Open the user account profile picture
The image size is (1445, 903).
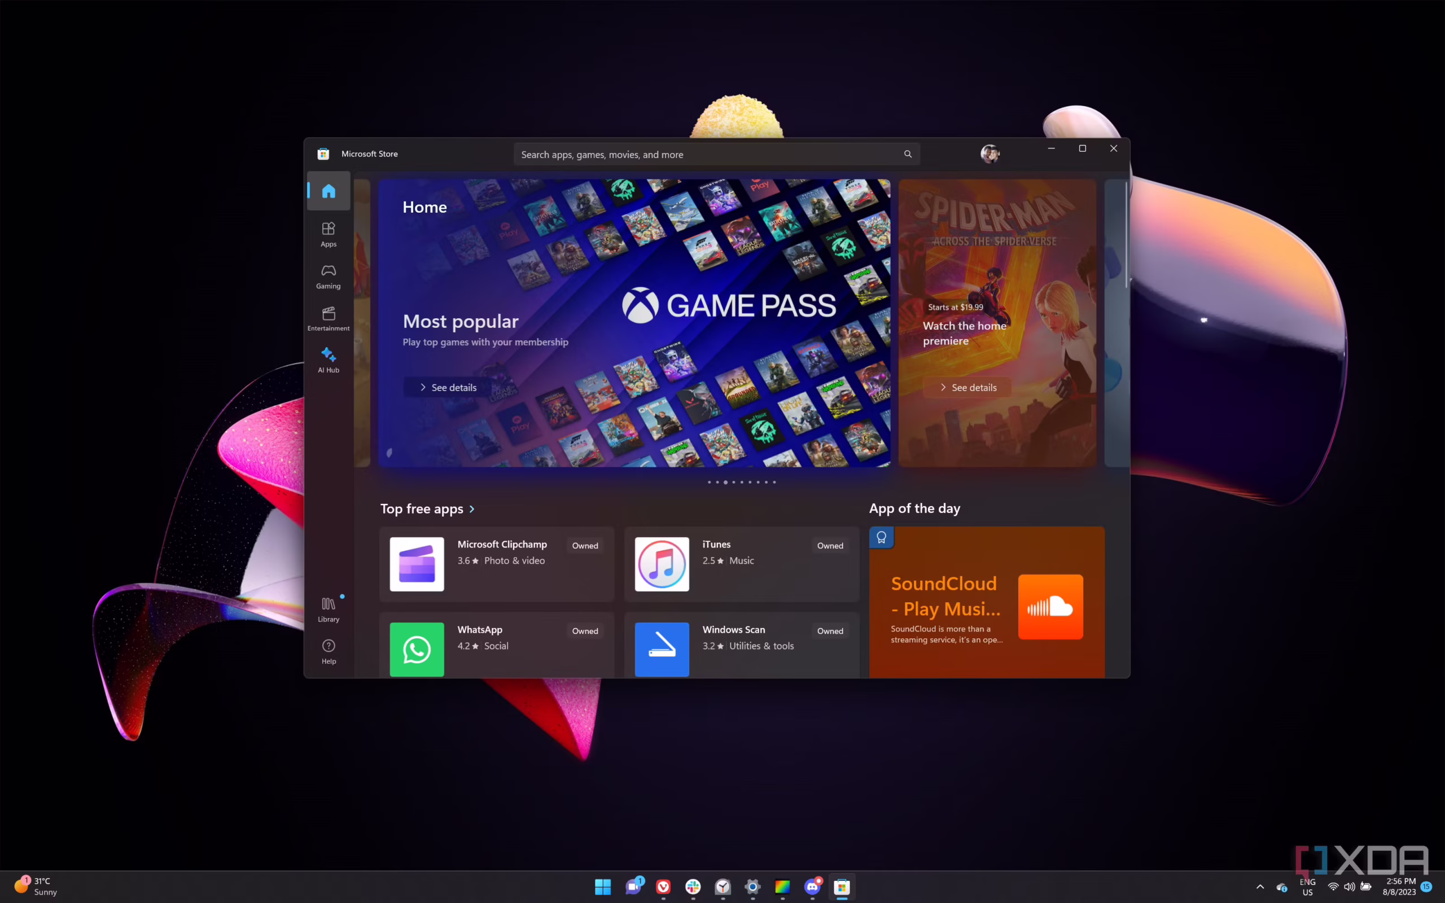click(989, 154)
